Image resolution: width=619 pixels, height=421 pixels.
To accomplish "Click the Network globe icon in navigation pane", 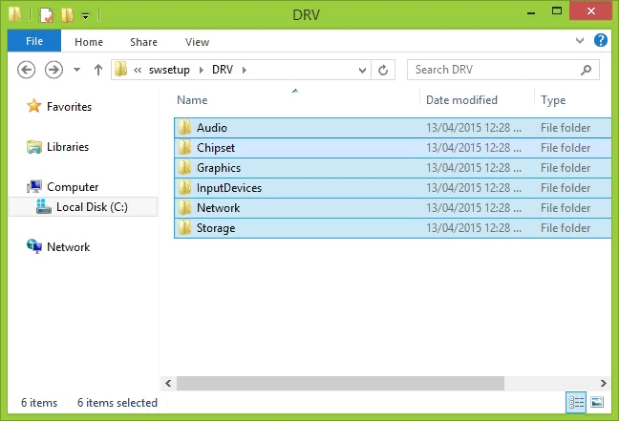I will [34, 246].
